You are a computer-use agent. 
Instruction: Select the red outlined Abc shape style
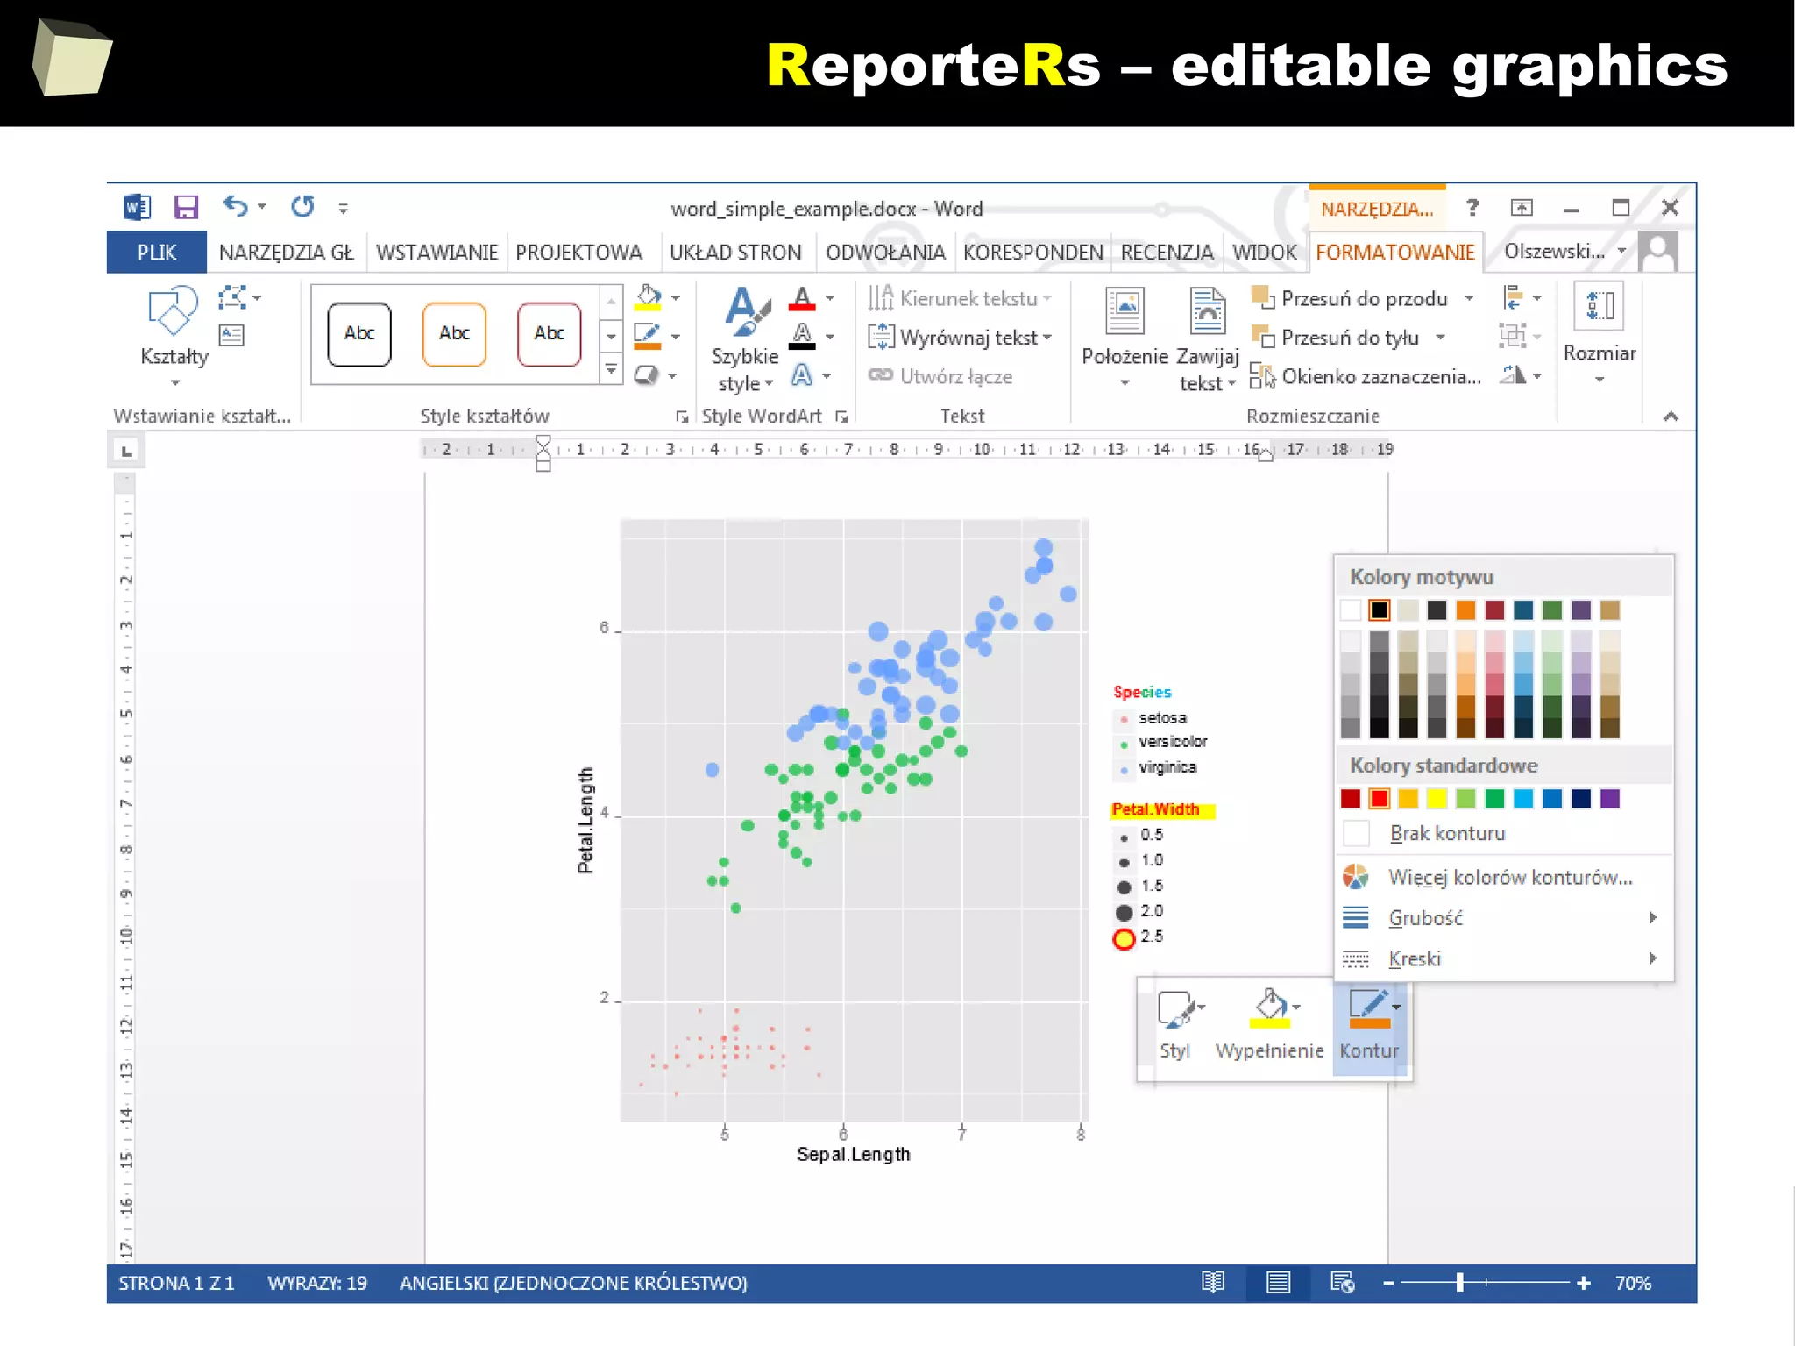550,334
